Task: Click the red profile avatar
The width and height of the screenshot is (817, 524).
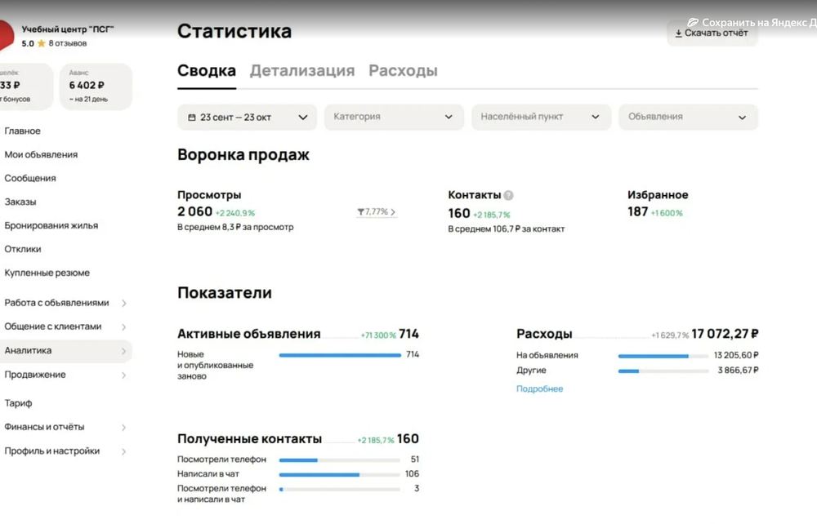Action: point(7,35)
